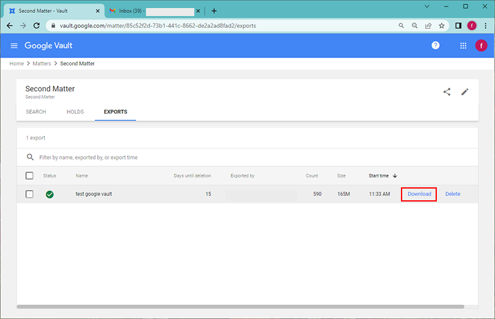Click the 1 export count label

[x=36, y=138]
